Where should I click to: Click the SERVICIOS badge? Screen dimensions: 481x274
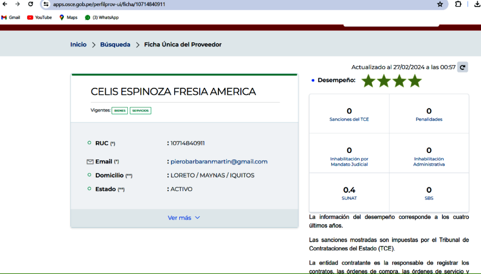tap(140, 111)
